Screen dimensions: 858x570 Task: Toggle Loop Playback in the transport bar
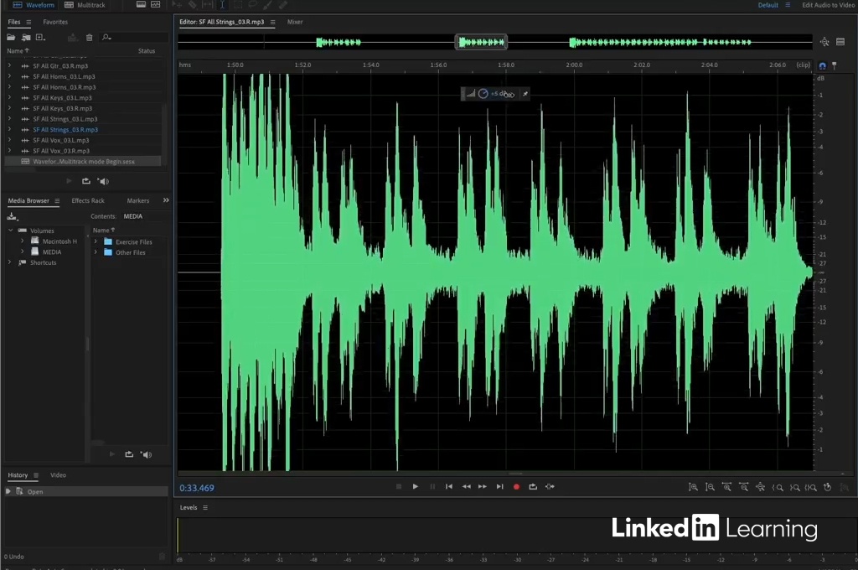point(533,486)
